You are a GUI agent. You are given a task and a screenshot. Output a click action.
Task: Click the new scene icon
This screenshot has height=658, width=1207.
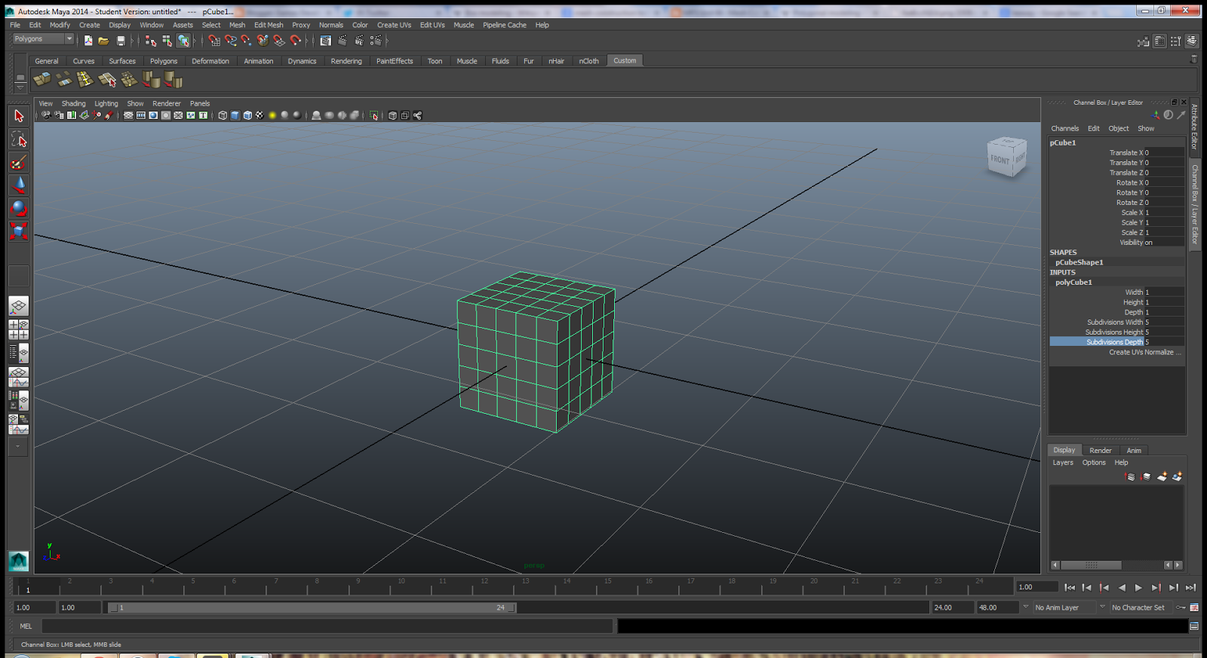click(88, 41)
